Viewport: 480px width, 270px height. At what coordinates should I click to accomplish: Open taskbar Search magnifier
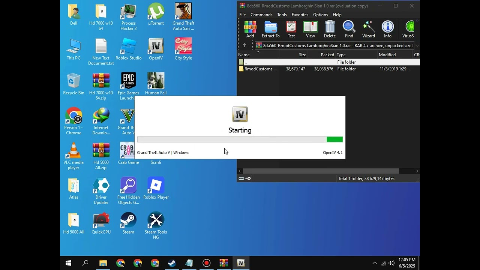point(85,263)
